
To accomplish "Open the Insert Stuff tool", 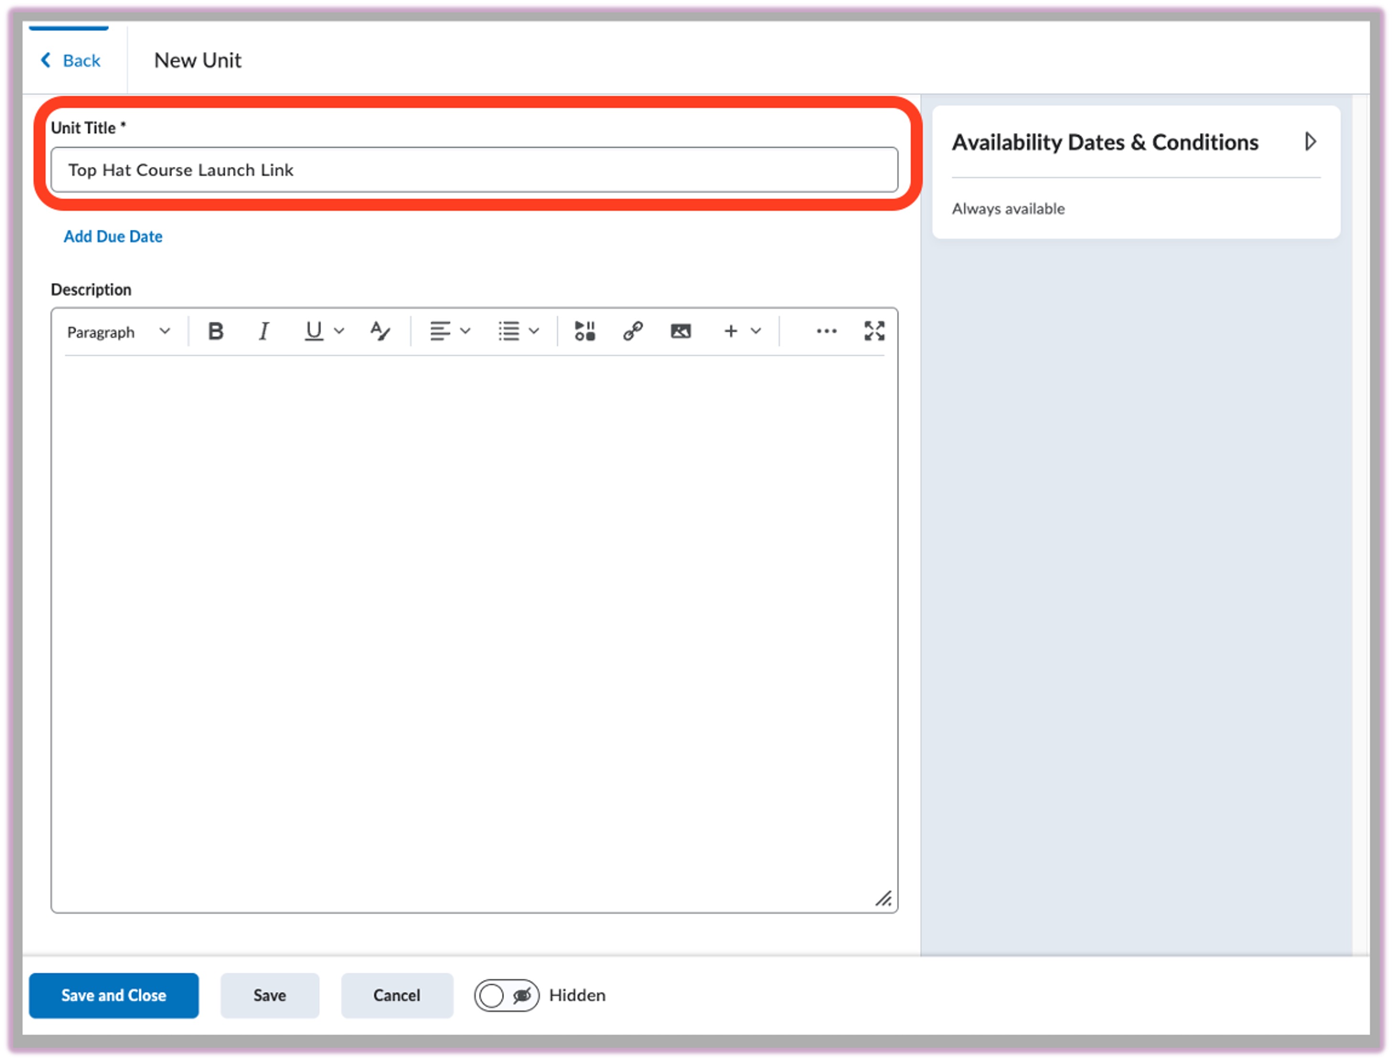I will click(x=583, y=331).
